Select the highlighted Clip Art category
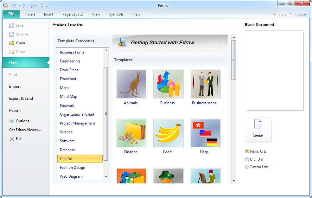This screenshot has height=198, width=312. pos(80,159)
